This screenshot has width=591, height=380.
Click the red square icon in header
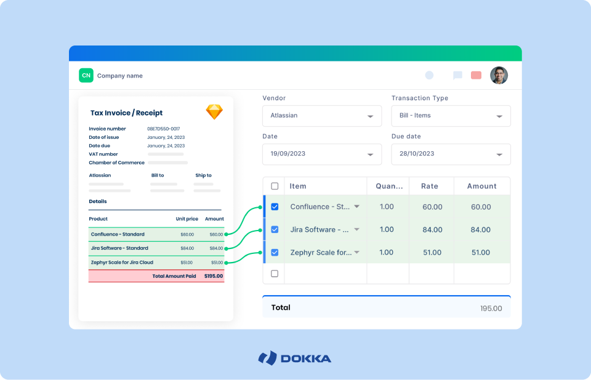pos(476,75)
